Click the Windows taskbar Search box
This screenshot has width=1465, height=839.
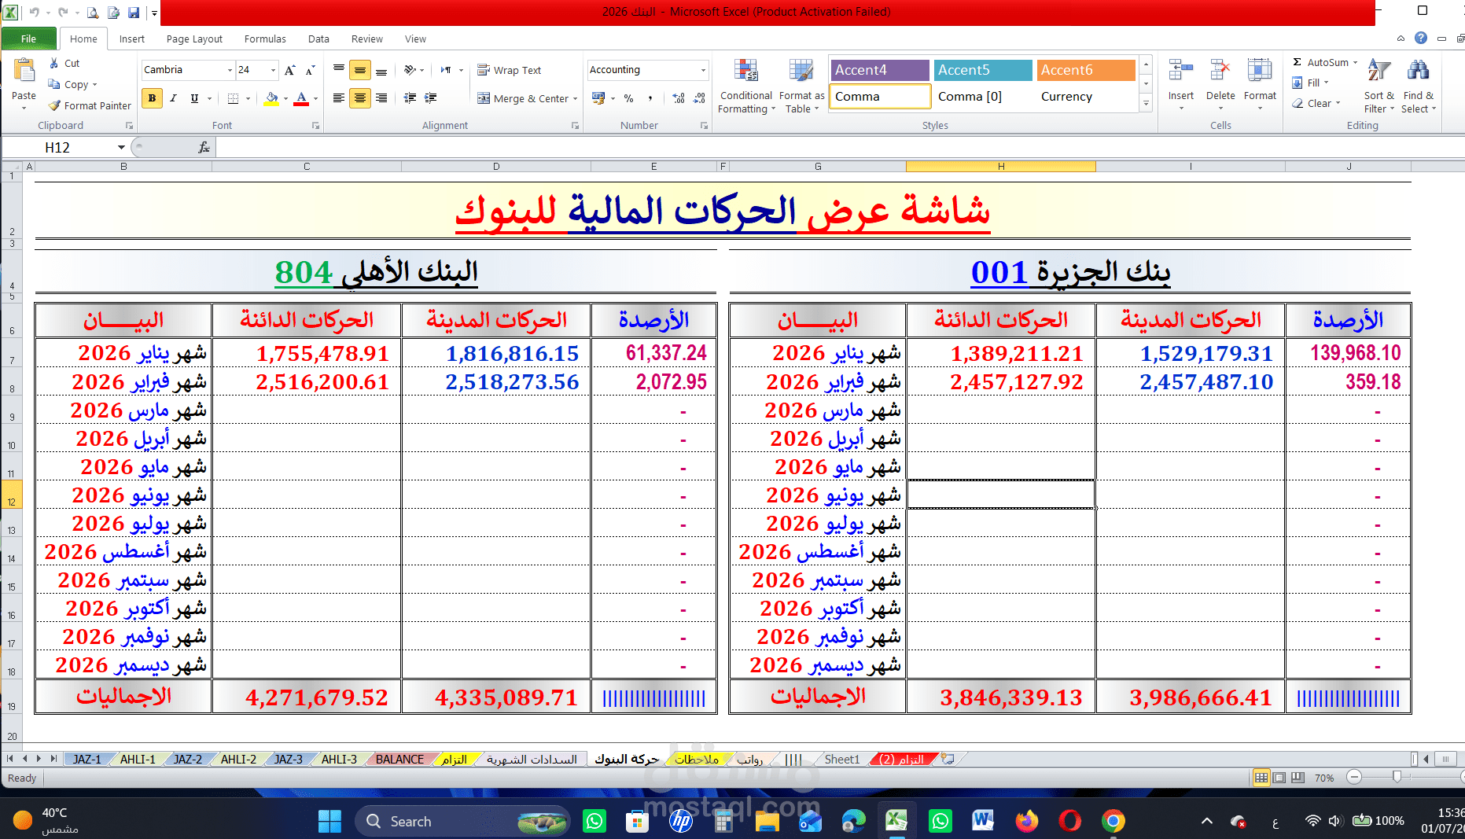point(462,821)
